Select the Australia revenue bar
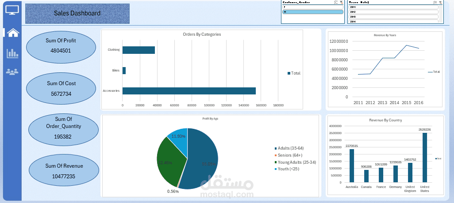The height and width of the screenshot is (203, 454). pyautogui.click(x=351, y=165)
